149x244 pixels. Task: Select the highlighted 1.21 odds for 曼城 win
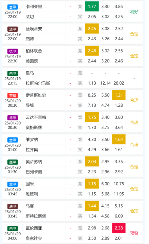(x=119, y=95)
